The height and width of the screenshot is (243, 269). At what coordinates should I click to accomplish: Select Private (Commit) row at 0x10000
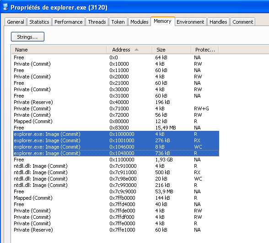click(116, 64)
